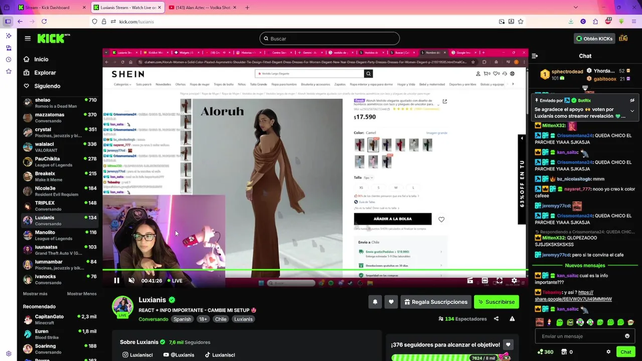Reload the page in browser
Screen dimensions: 642x361
44,22
